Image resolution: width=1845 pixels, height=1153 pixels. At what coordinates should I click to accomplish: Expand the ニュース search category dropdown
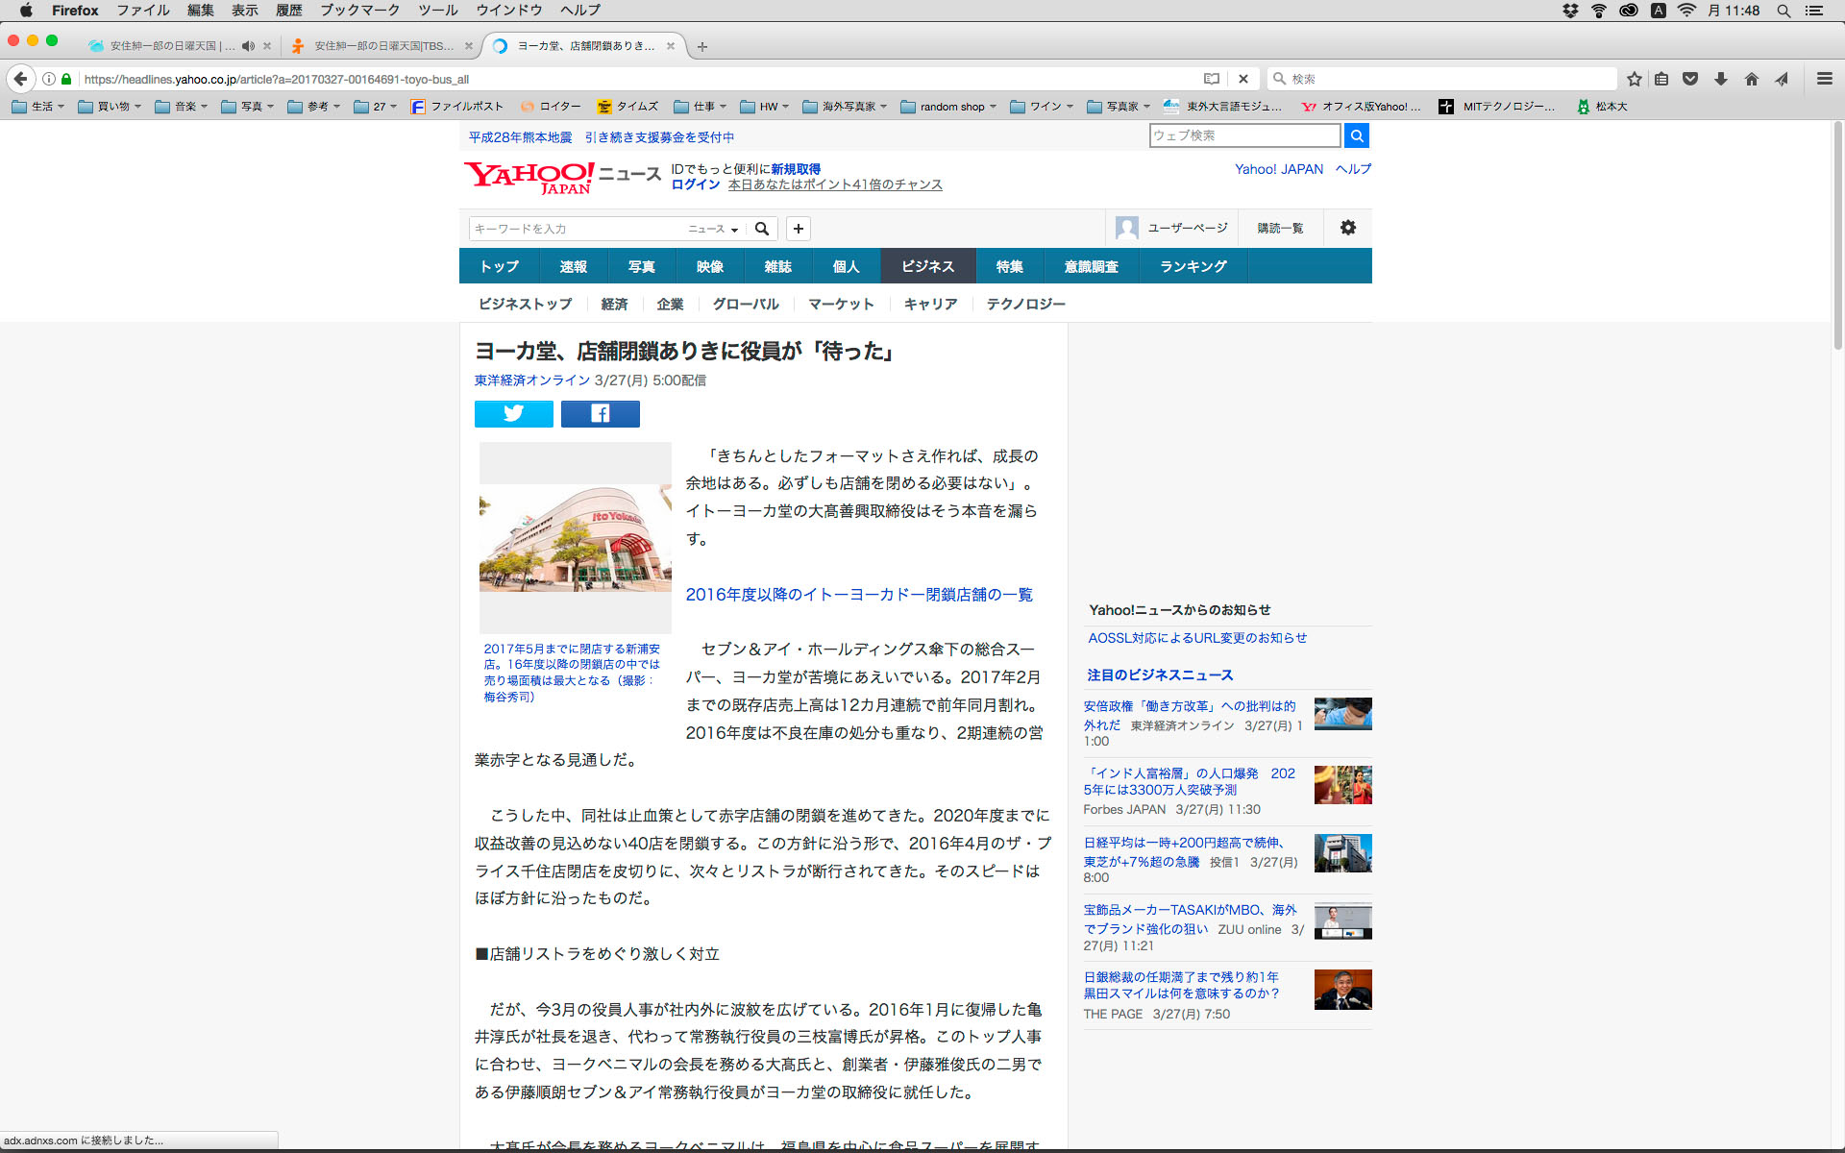point(712,229)
